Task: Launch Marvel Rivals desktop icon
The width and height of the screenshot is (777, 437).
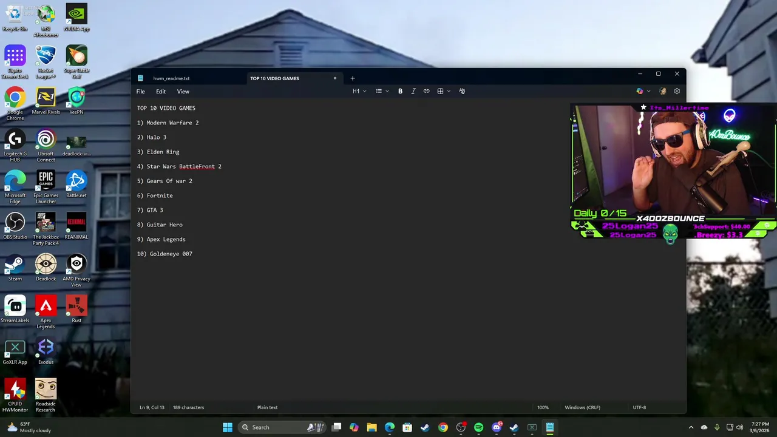Action: coord(46,102)
